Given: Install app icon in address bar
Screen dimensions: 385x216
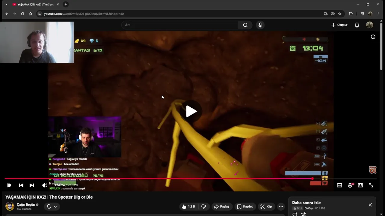Looking at the screenshot, I should [325, 13].
